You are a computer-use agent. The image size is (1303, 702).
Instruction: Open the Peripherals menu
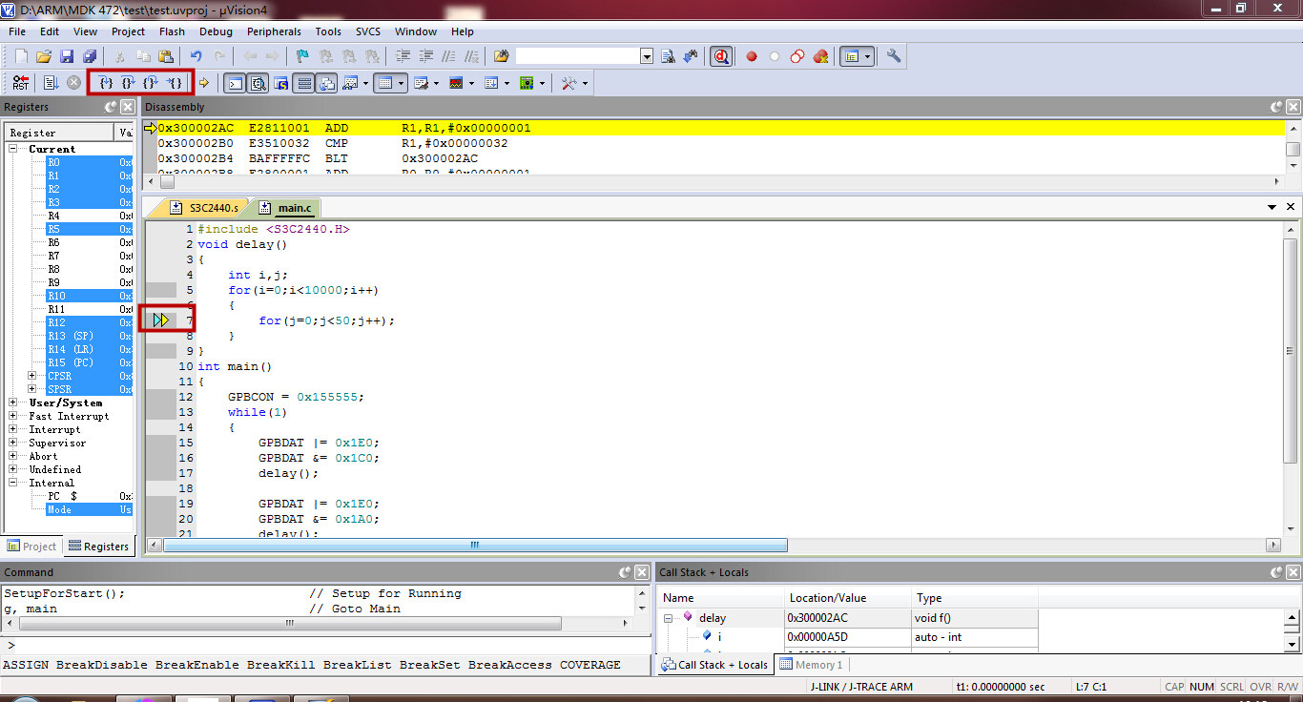[x=274, y=31]
